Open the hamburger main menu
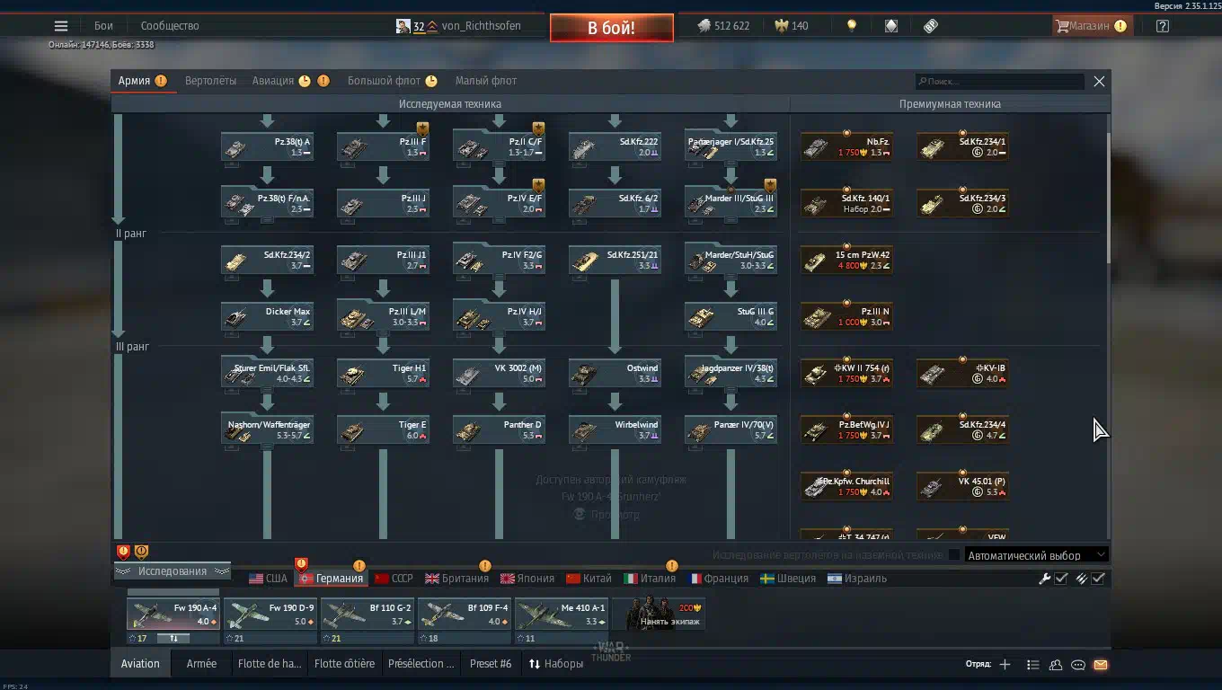1222x690 pixels. [x=60, y=26]
